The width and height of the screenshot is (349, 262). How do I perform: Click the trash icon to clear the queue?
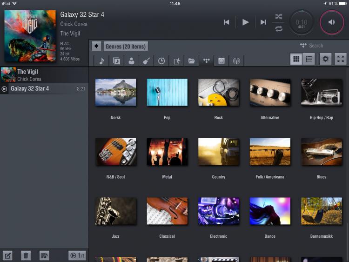pos(26,255)
